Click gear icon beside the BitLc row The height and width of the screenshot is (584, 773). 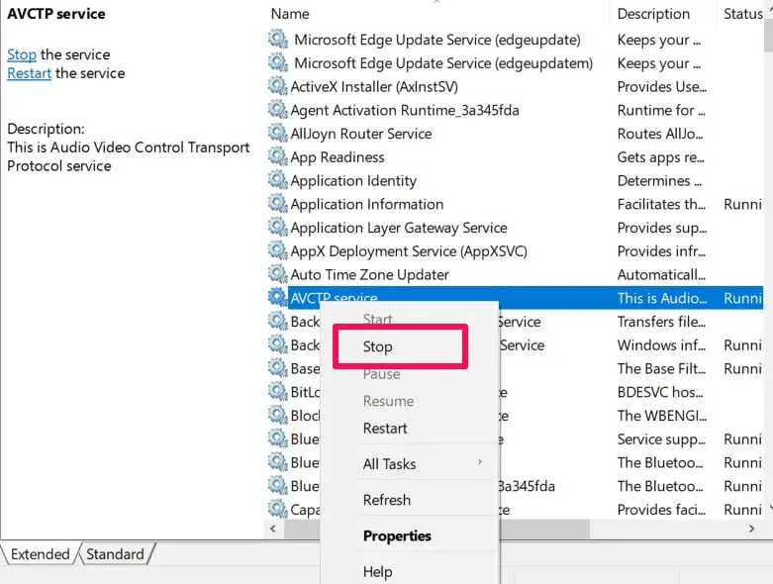278,392
